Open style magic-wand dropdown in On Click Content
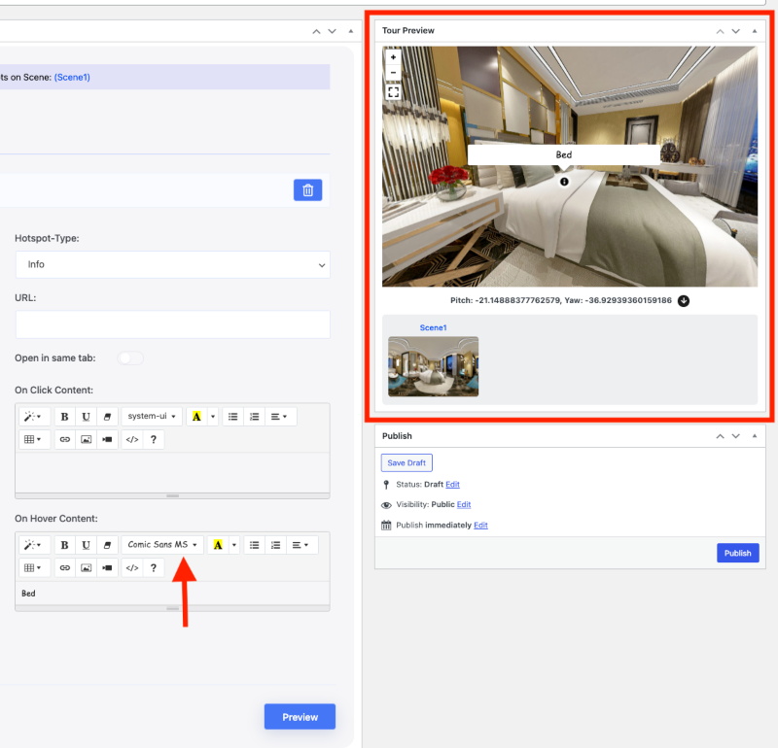 tap(33, 417)
